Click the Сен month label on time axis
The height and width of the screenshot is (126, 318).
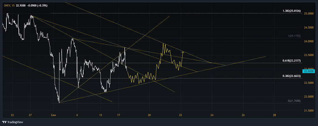click(x=53, y=115)
